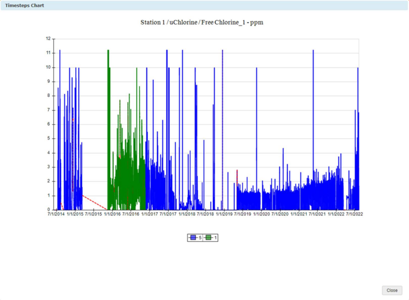
Task: Click the x-axis label 7/1/2019
Action: coord(243,214)
